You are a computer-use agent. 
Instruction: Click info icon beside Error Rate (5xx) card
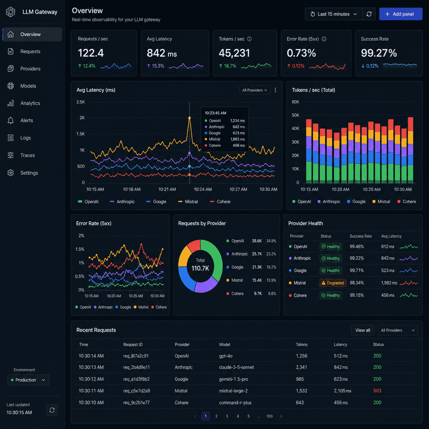[x=324, y=39]
